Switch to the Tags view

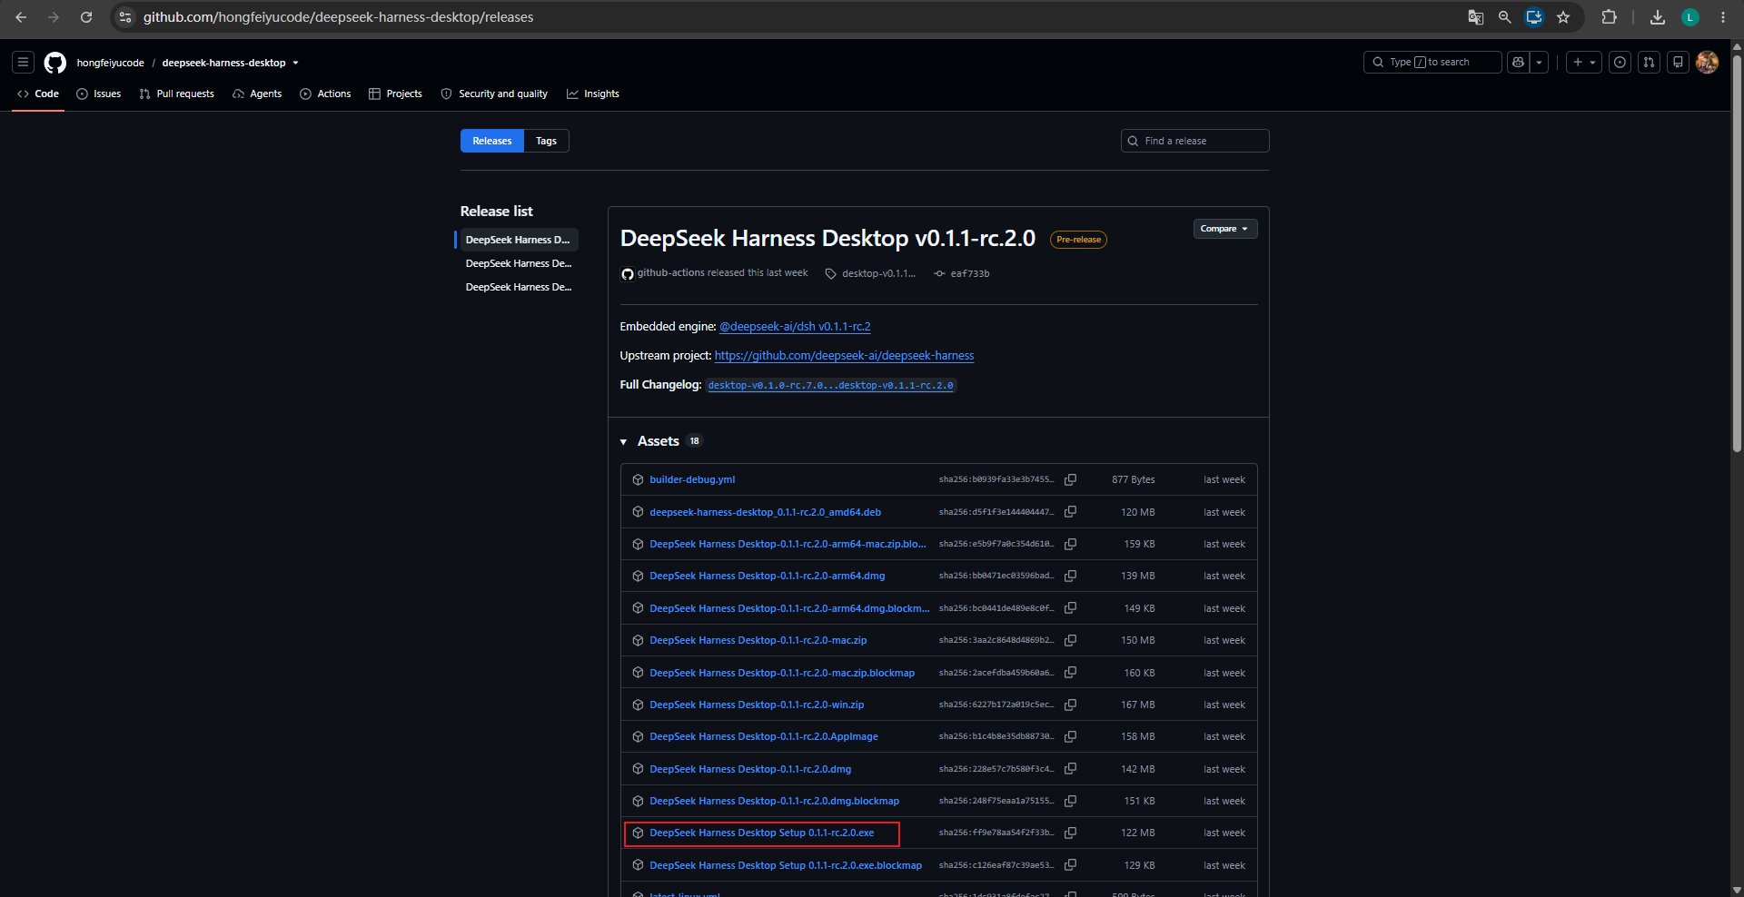(x=546, y=141)
